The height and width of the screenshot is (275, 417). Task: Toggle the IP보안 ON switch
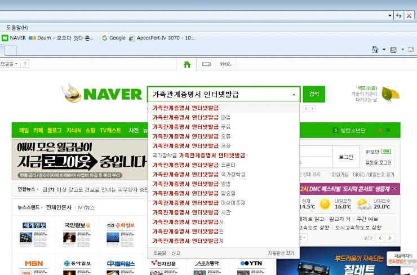click(x=386, y=151)
